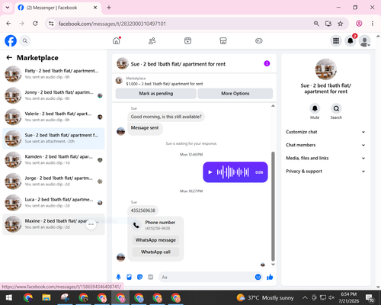Click the More Options button
381x305 pixels.
click(235, 94)
